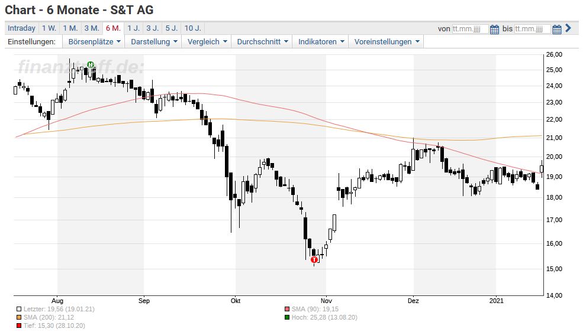
Task: Click the green Hoch legend swatch
Action: pos(286,318)
